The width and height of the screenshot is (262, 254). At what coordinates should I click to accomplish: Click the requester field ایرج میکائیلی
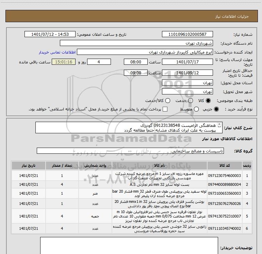(145, 52)
